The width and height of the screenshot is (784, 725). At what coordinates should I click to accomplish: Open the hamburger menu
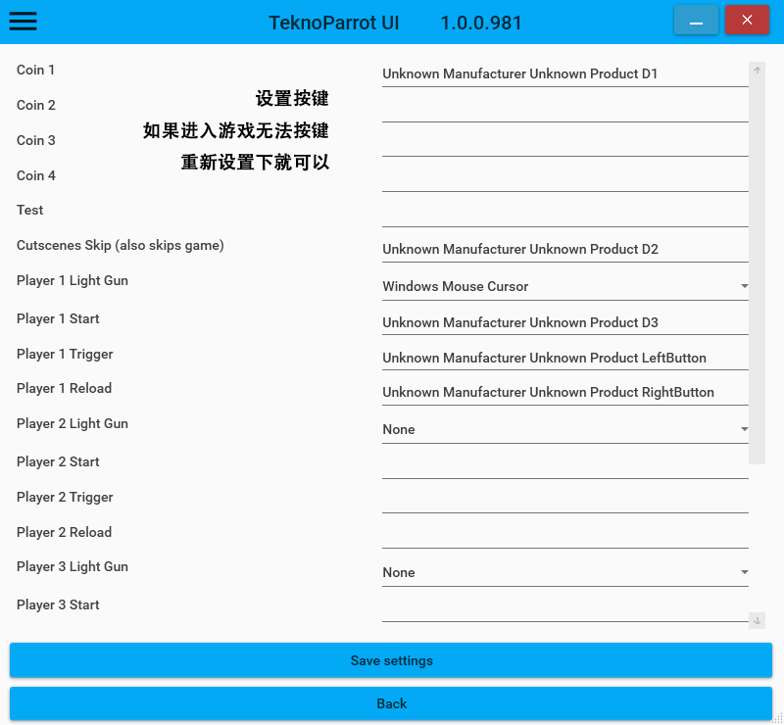click(23, 21)
